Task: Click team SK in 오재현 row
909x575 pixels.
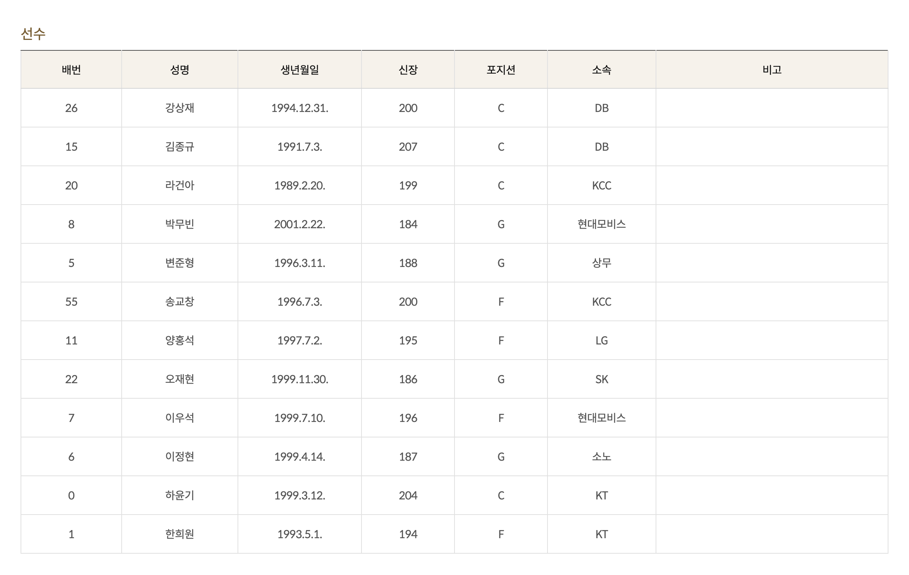Action: 602,379
